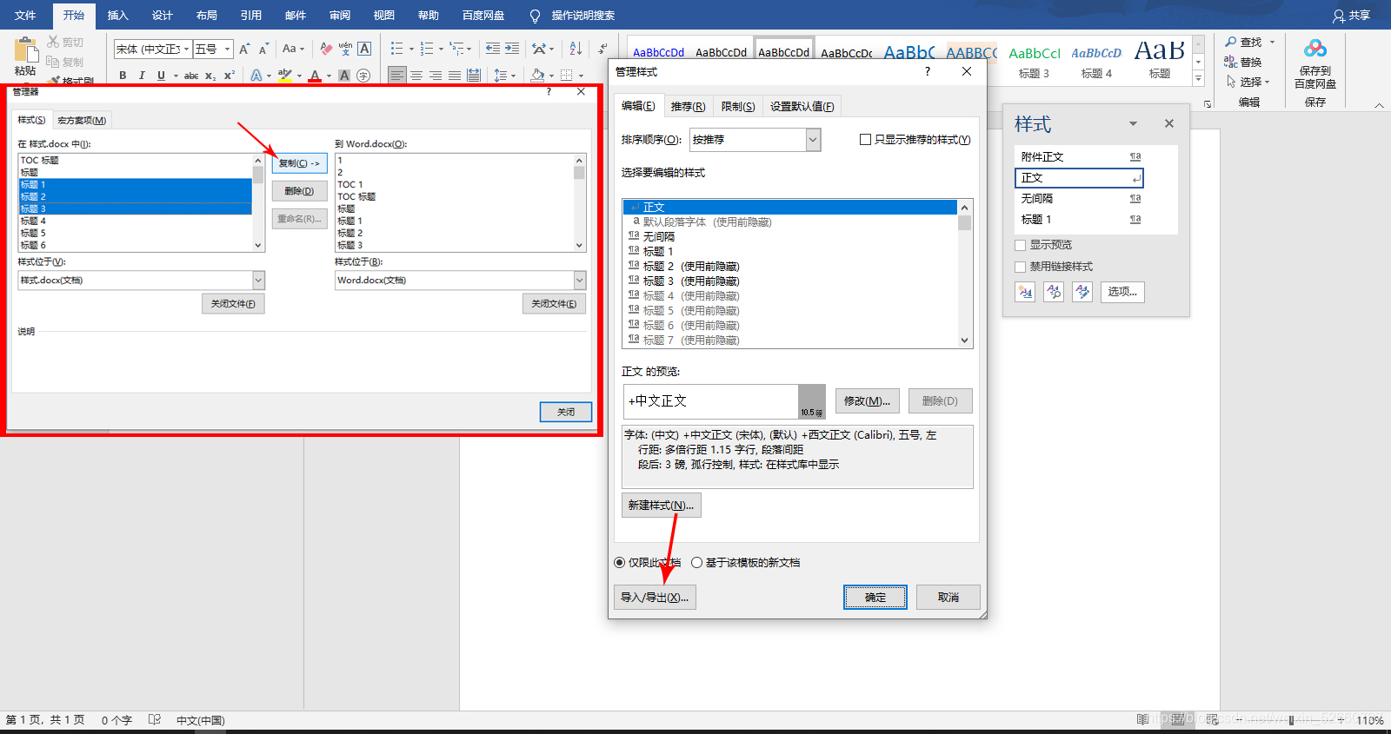Apply strikethrough formatting
This screenshot has height=734, width=1391.
191,76
